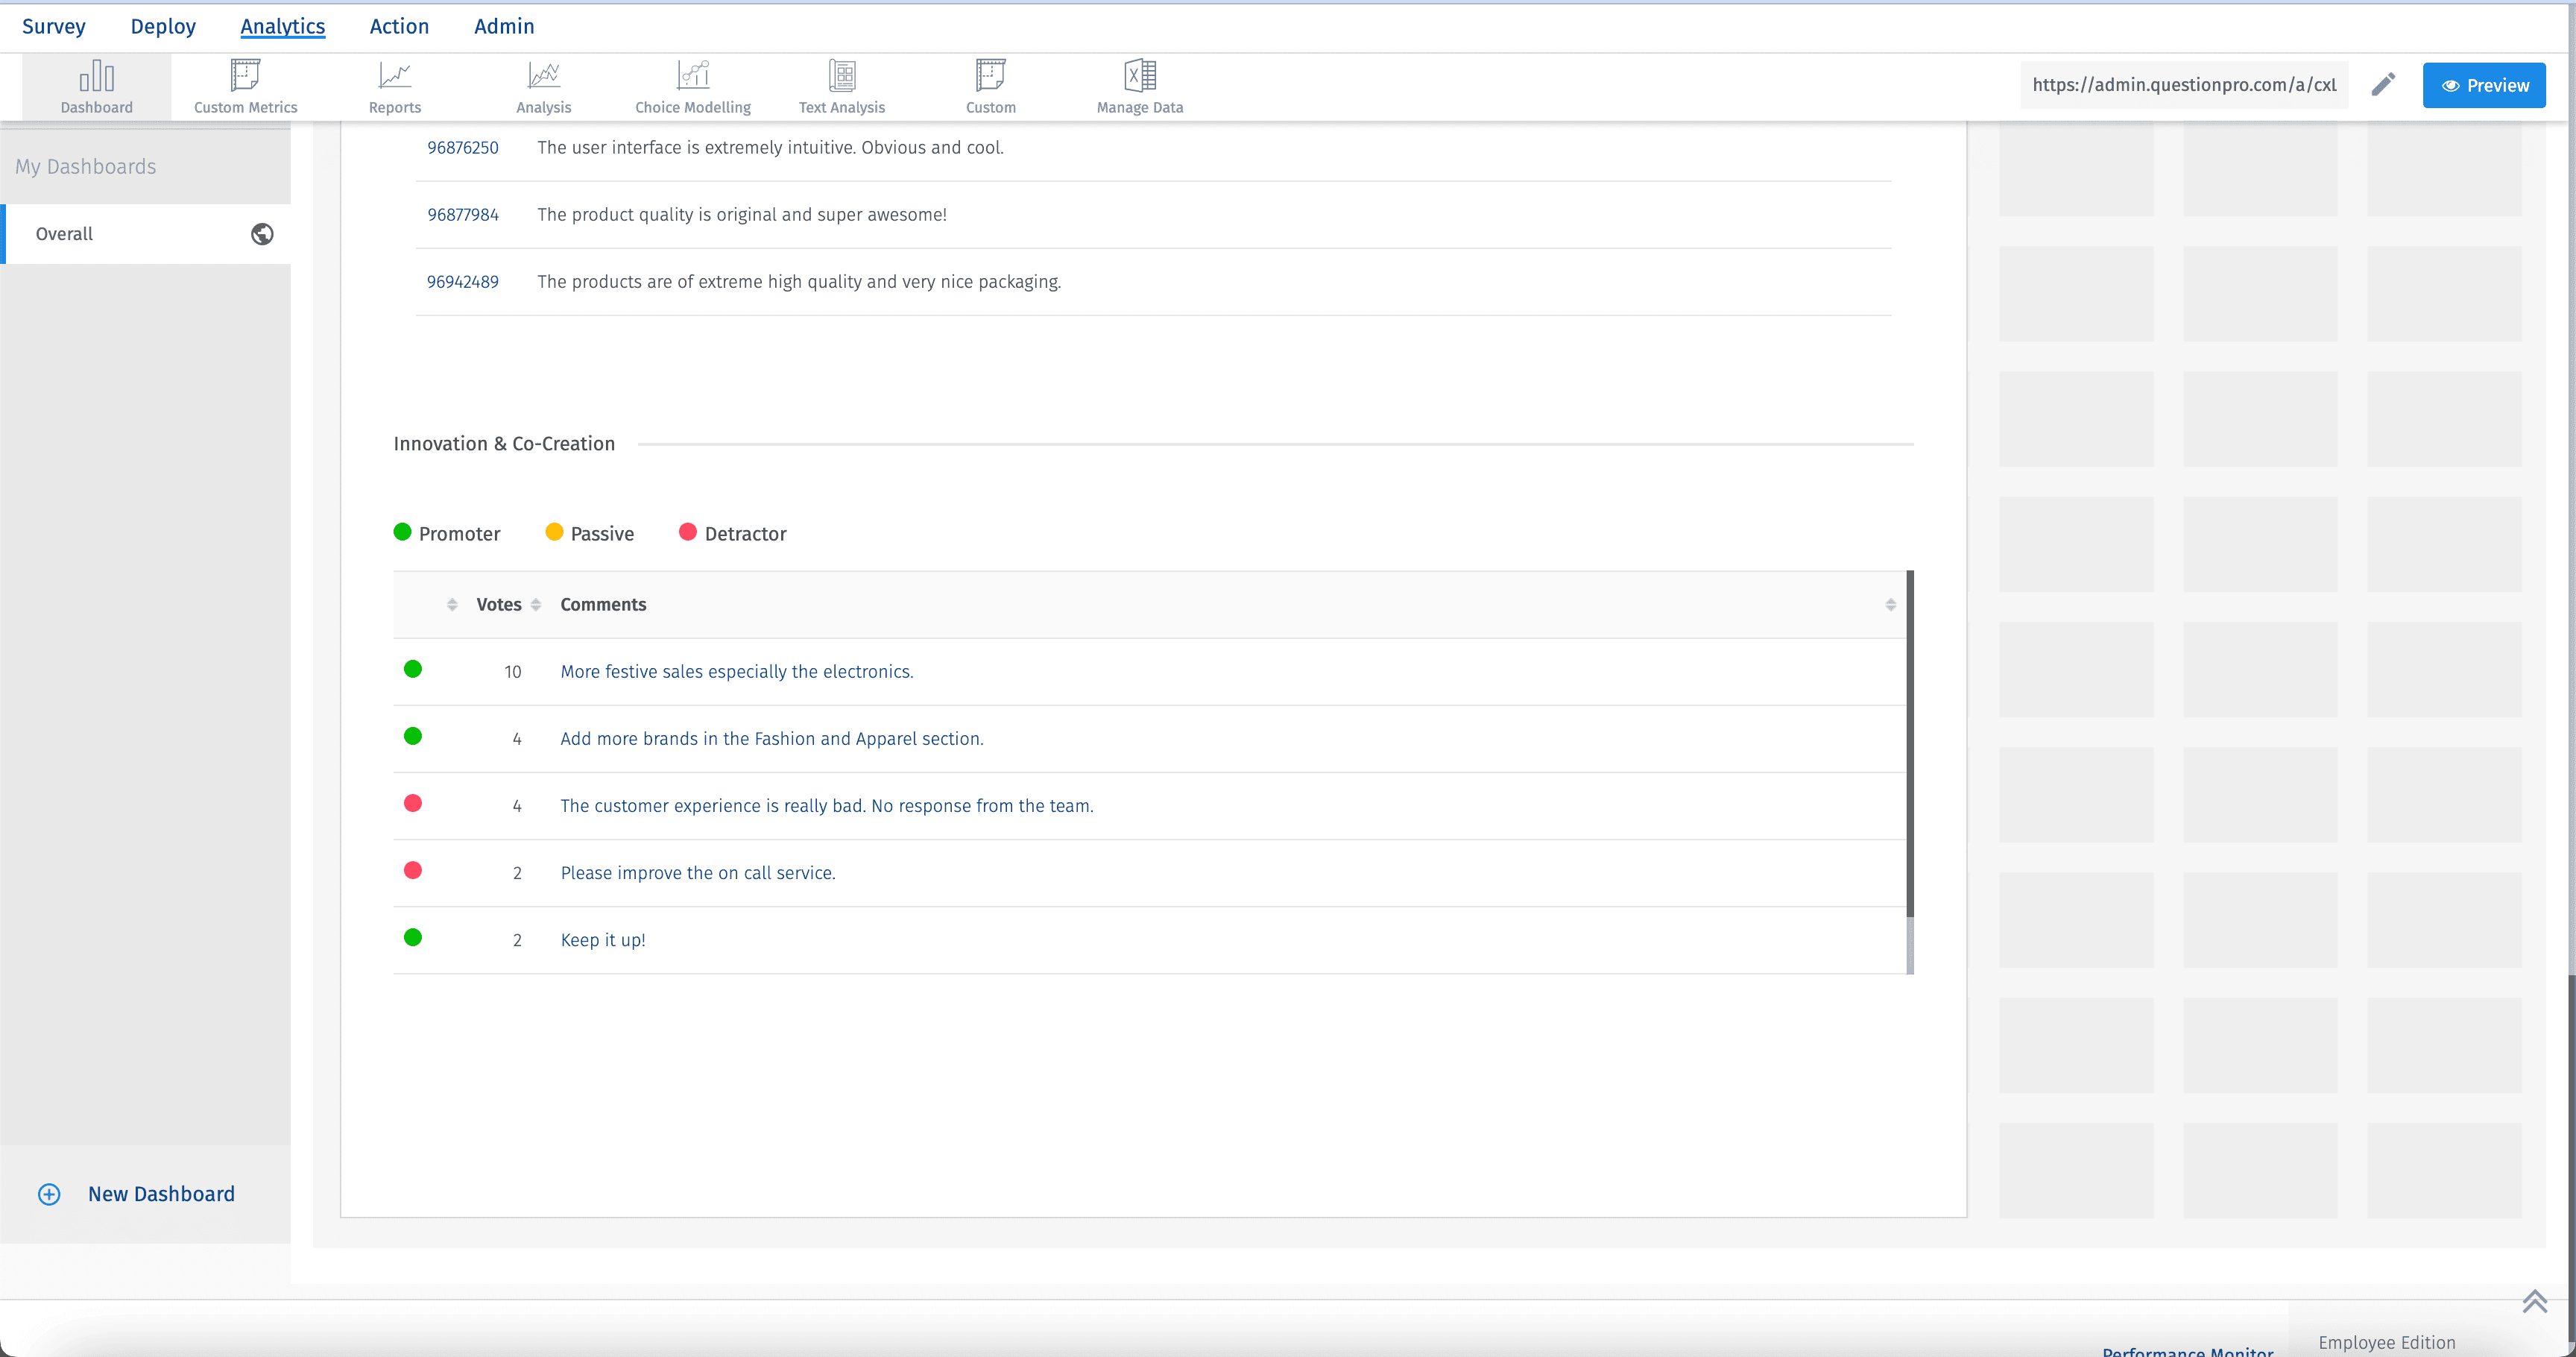Open response 96876250 details link
This screenshot has height=1357, width=2576.
click(x=463, y=147)
